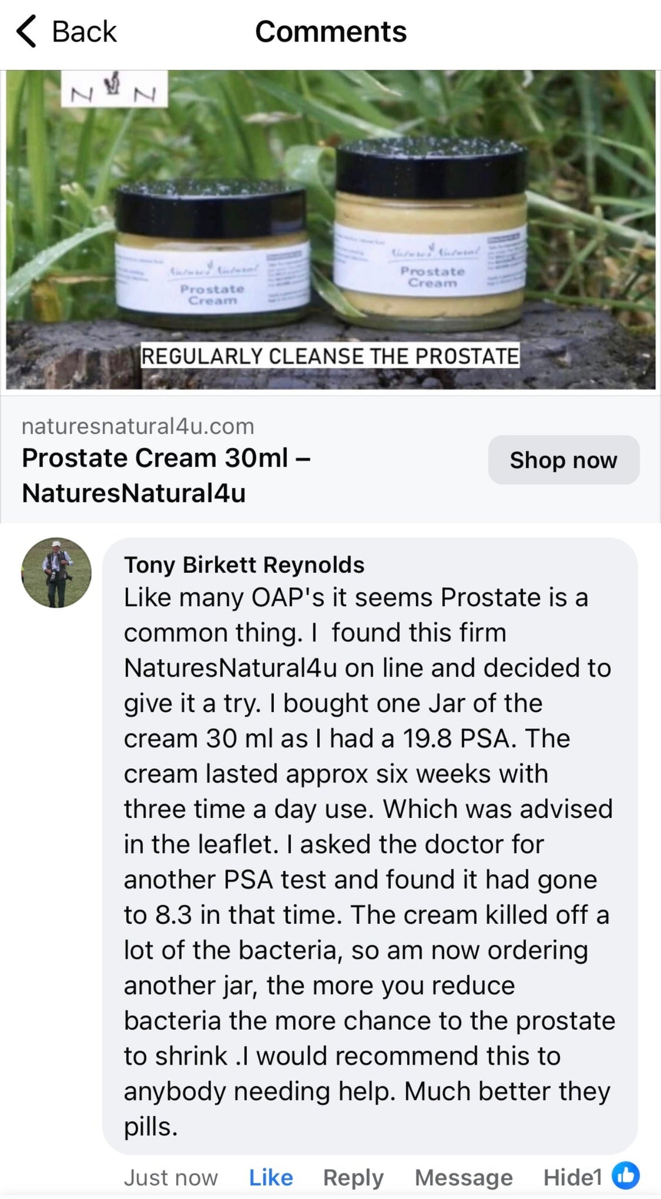Tap the larger right Prostate Cream jar
Viewport: 661px width, 1199px height.
(x=431, y=234)
